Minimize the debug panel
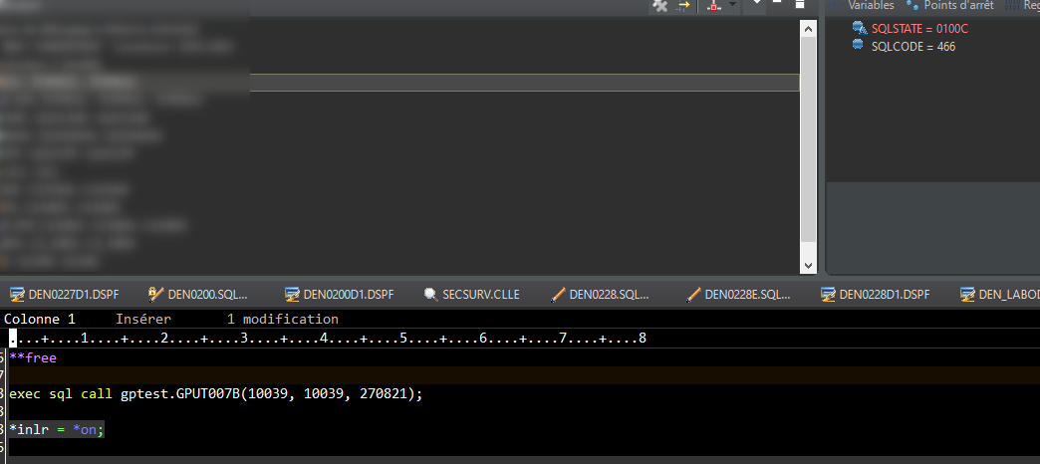The image size is (1040, 464). [x=777, y=4]
